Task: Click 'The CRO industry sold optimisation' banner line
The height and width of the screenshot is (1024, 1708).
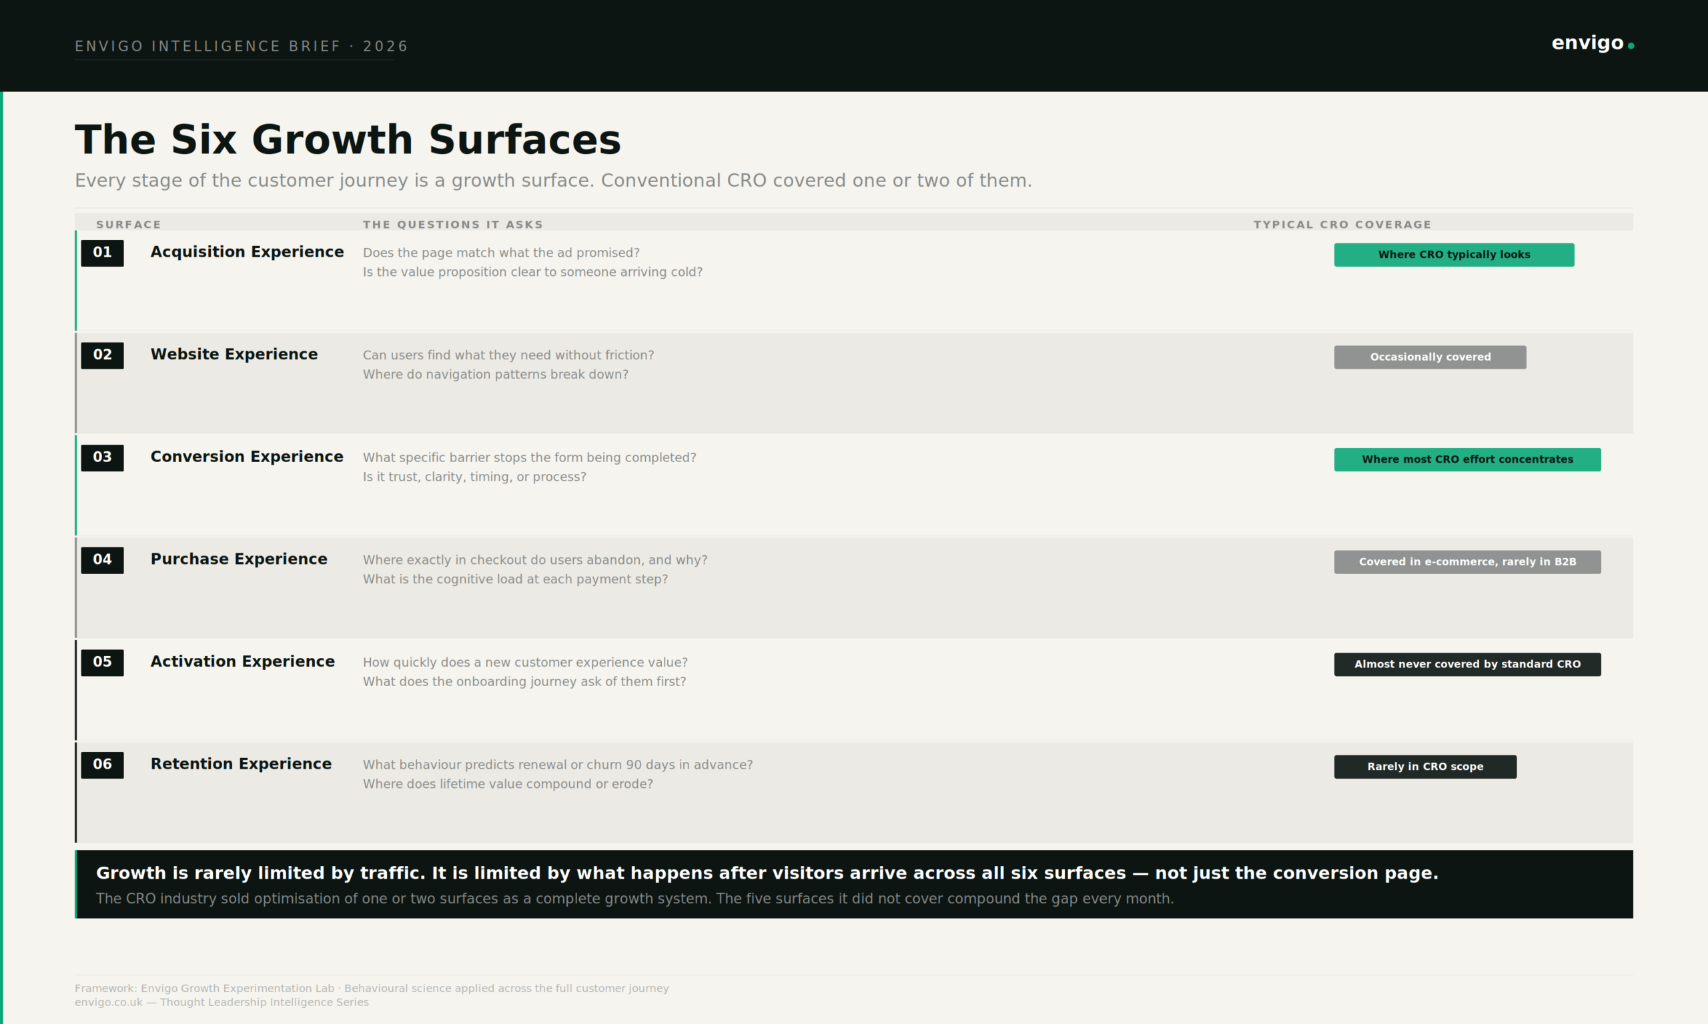Action: coord(634,899)
